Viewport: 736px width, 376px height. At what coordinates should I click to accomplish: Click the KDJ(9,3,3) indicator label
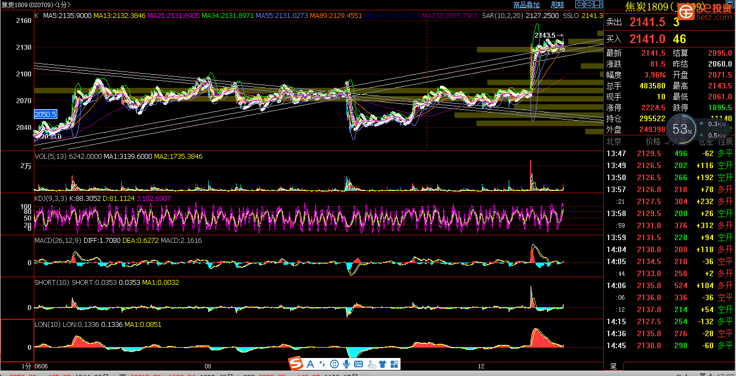click(x=50, y=199)
